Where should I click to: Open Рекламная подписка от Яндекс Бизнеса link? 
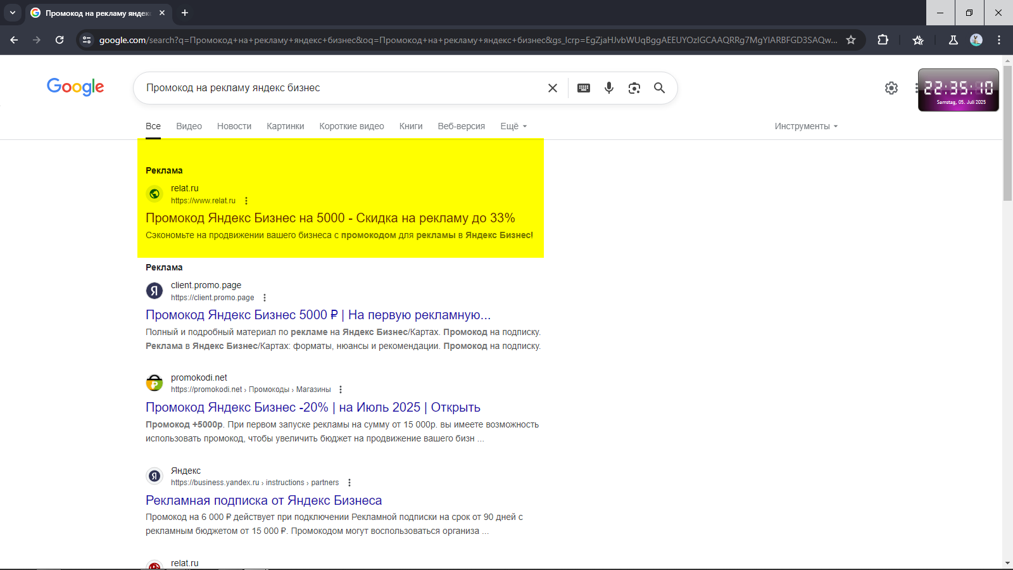click(x=264, y=500)
